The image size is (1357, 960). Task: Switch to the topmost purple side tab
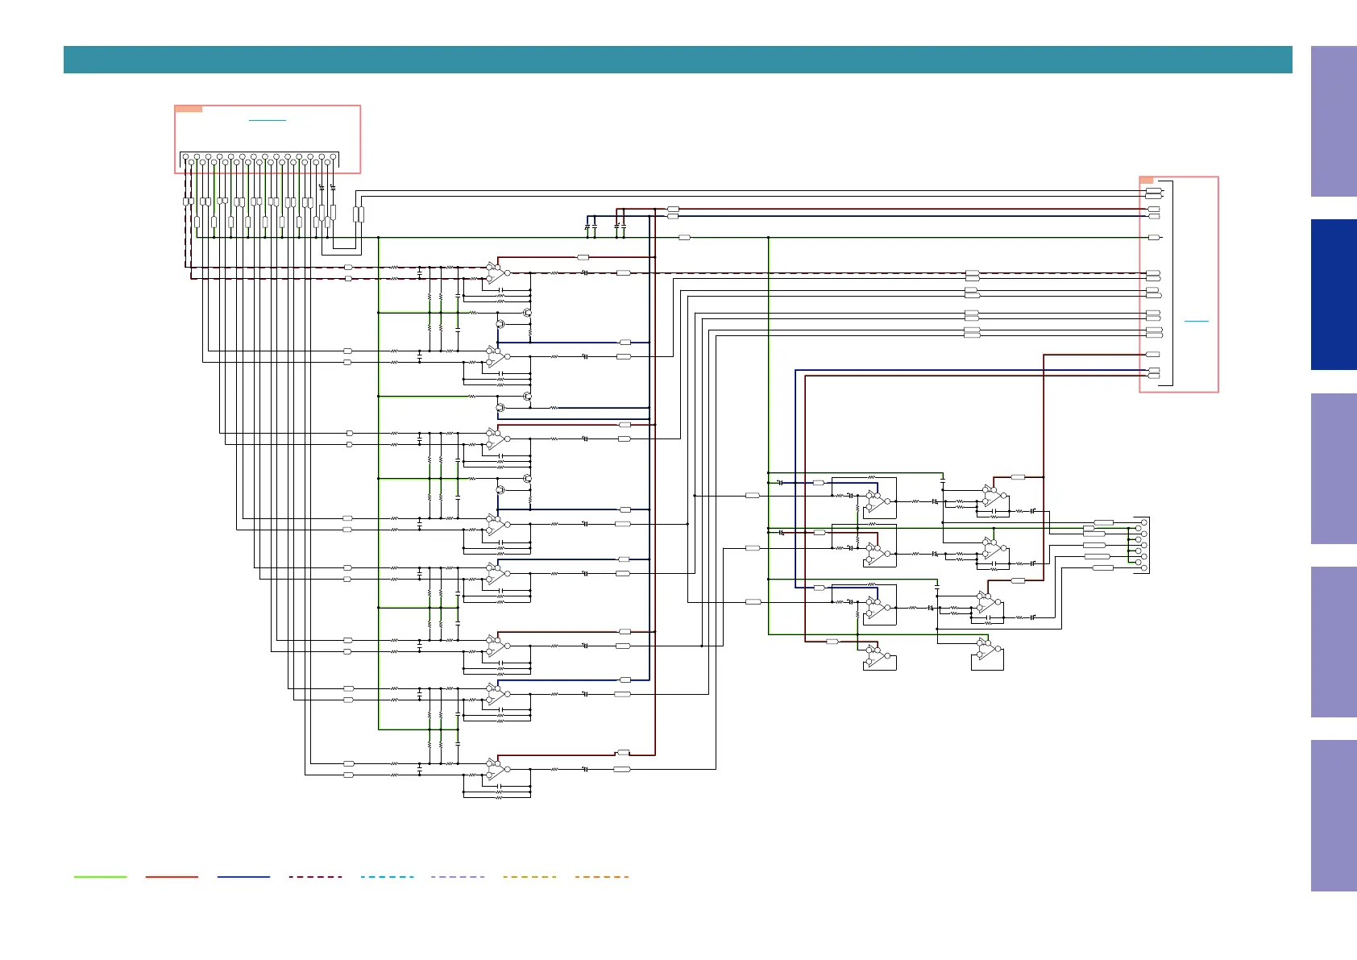1334,121
